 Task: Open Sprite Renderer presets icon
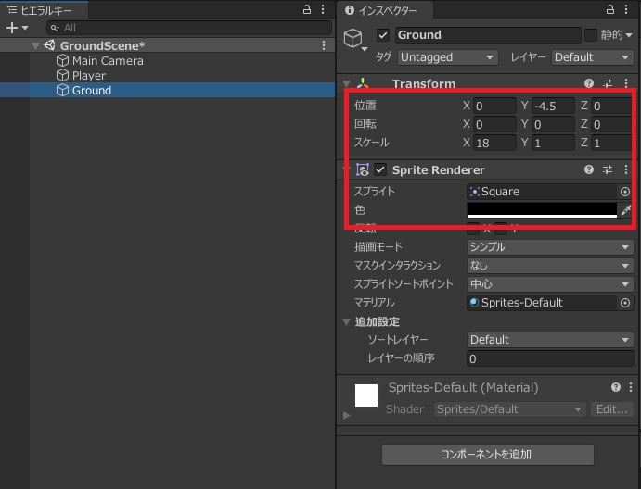(x=608, y=169)
